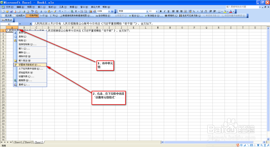This screenshot has width=270, height=147.
Task: Click the Help question mark icon
Action: (112, 11)
